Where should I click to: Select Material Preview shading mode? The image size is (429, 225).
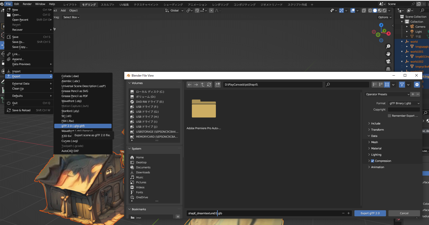tap(380, 10)
